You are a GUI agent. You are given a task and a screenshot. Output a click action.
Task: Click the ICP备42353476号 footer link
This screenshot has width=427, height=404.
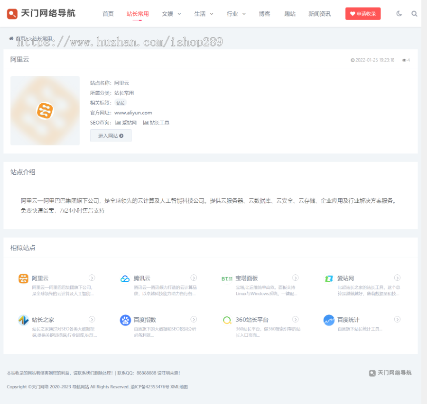pyautogui.click(x=150, y=386)
